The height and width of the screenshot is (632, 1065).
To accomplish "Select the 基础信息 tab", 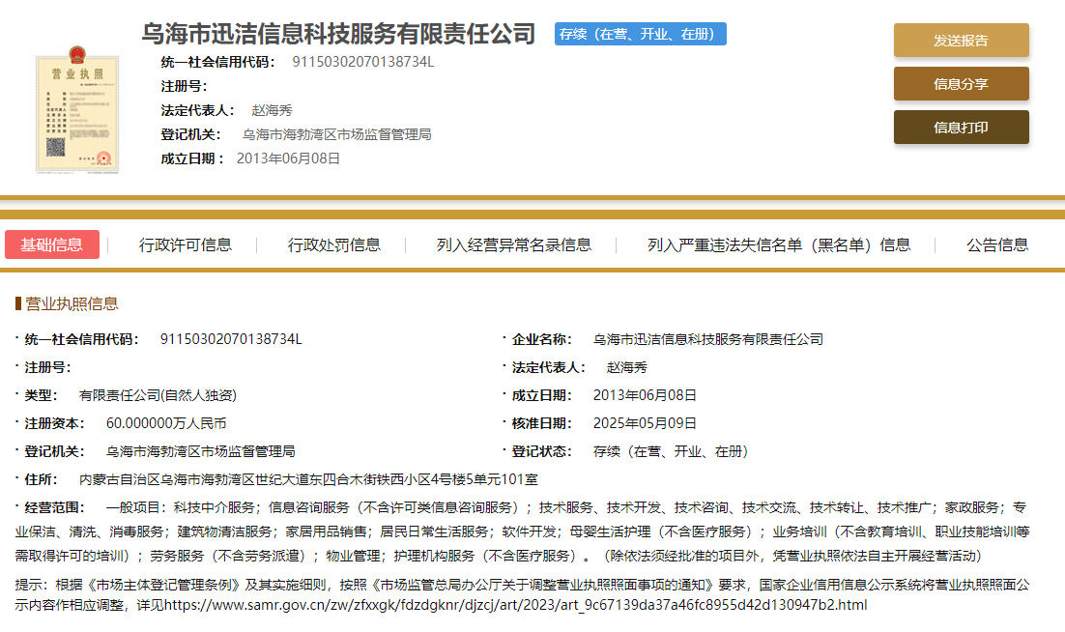I will (x=52, y=244).
